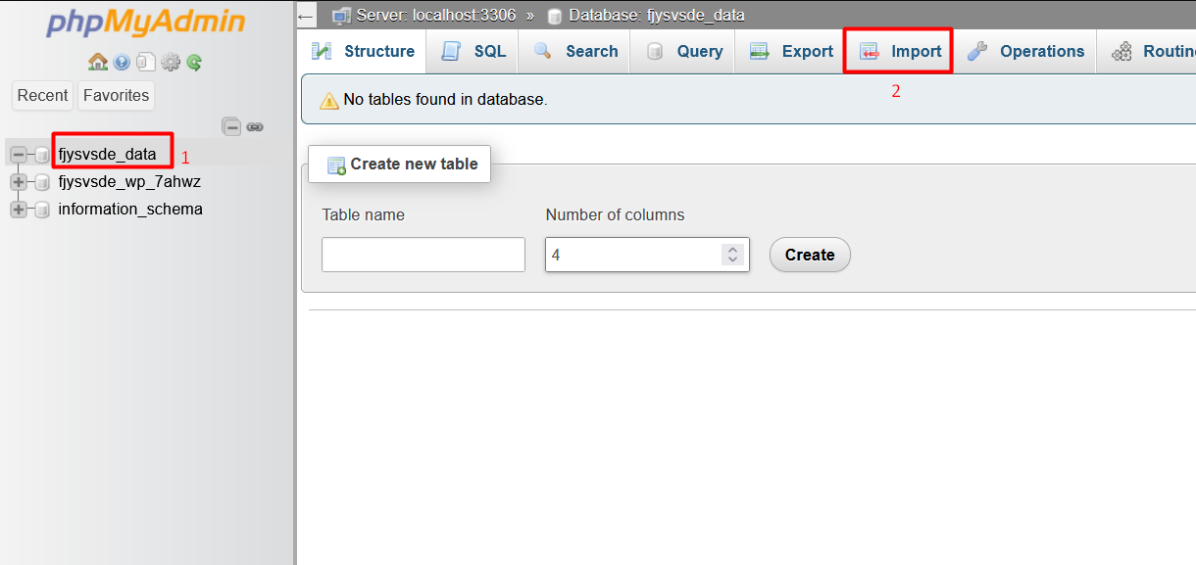
Task: Click the documentation page icon in sidebar
Action: pos(145,62)
